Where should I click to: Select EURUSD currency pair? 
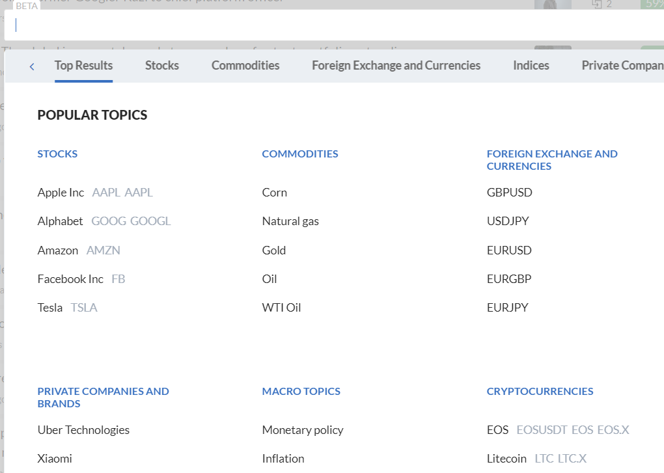tap(509, 250)
